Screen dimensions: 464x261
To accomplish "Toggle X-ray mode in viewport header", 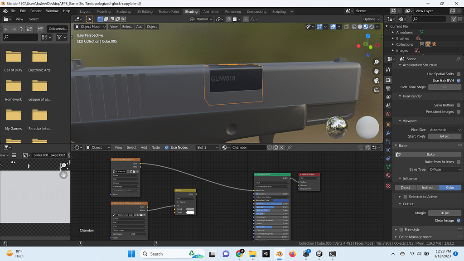I will tap(347, 27).
